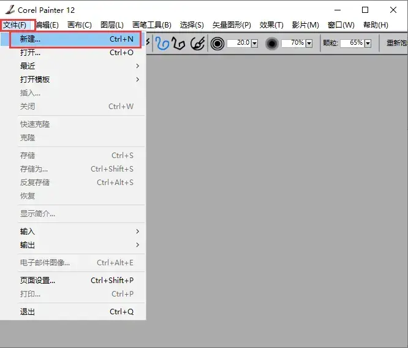
Task: Open the 画笔工具(B) menu
Action: [152, 25]
